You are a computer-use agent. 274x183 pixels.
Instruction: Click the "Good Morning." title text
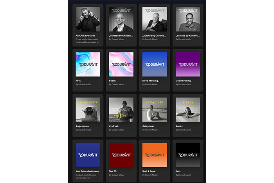pyautogui.click(x=152, y=81)
